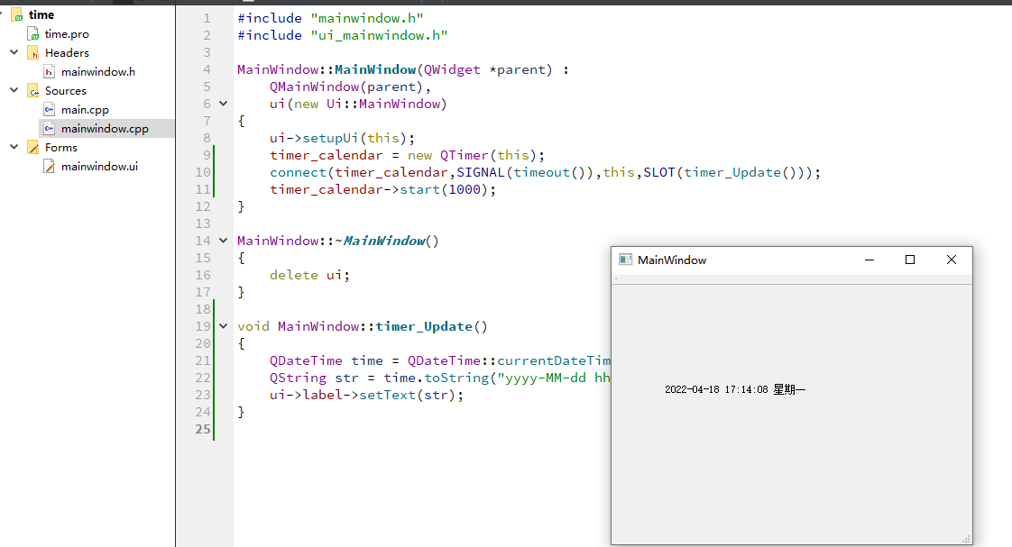
Task: Click the MainWindow resize grip corner
Action: pos(966,539)
